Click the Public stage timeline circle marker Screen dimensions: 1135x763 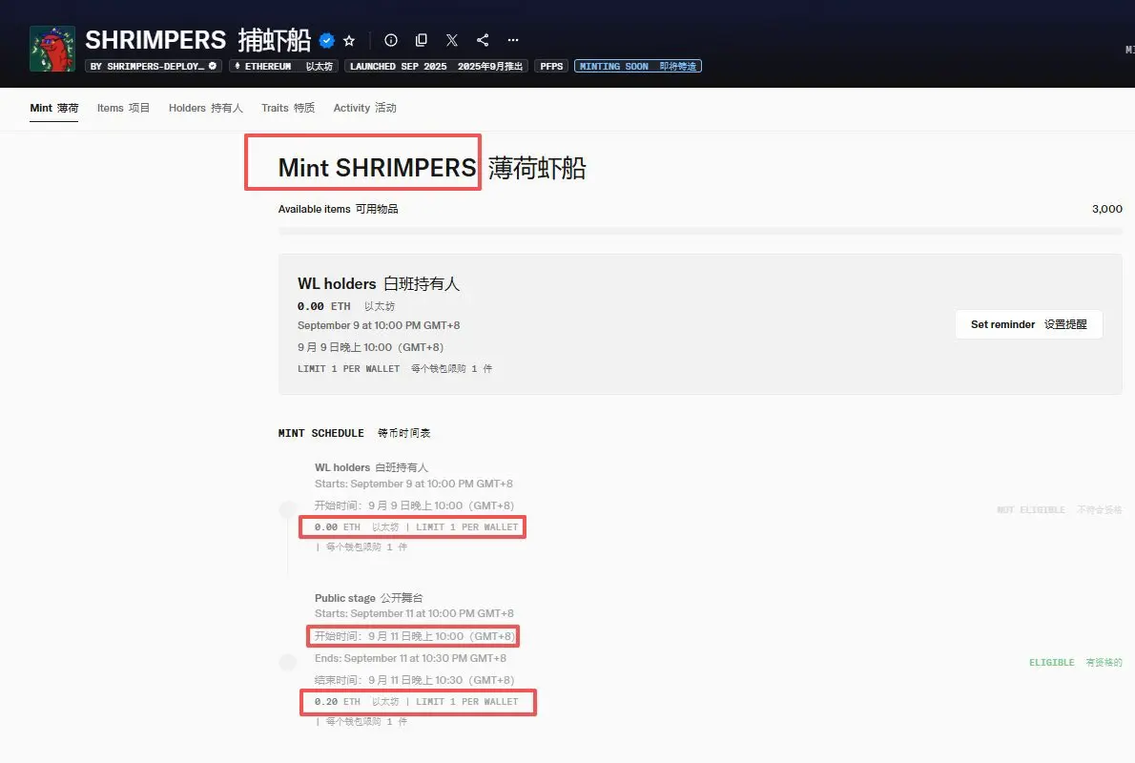coord(288,662)
